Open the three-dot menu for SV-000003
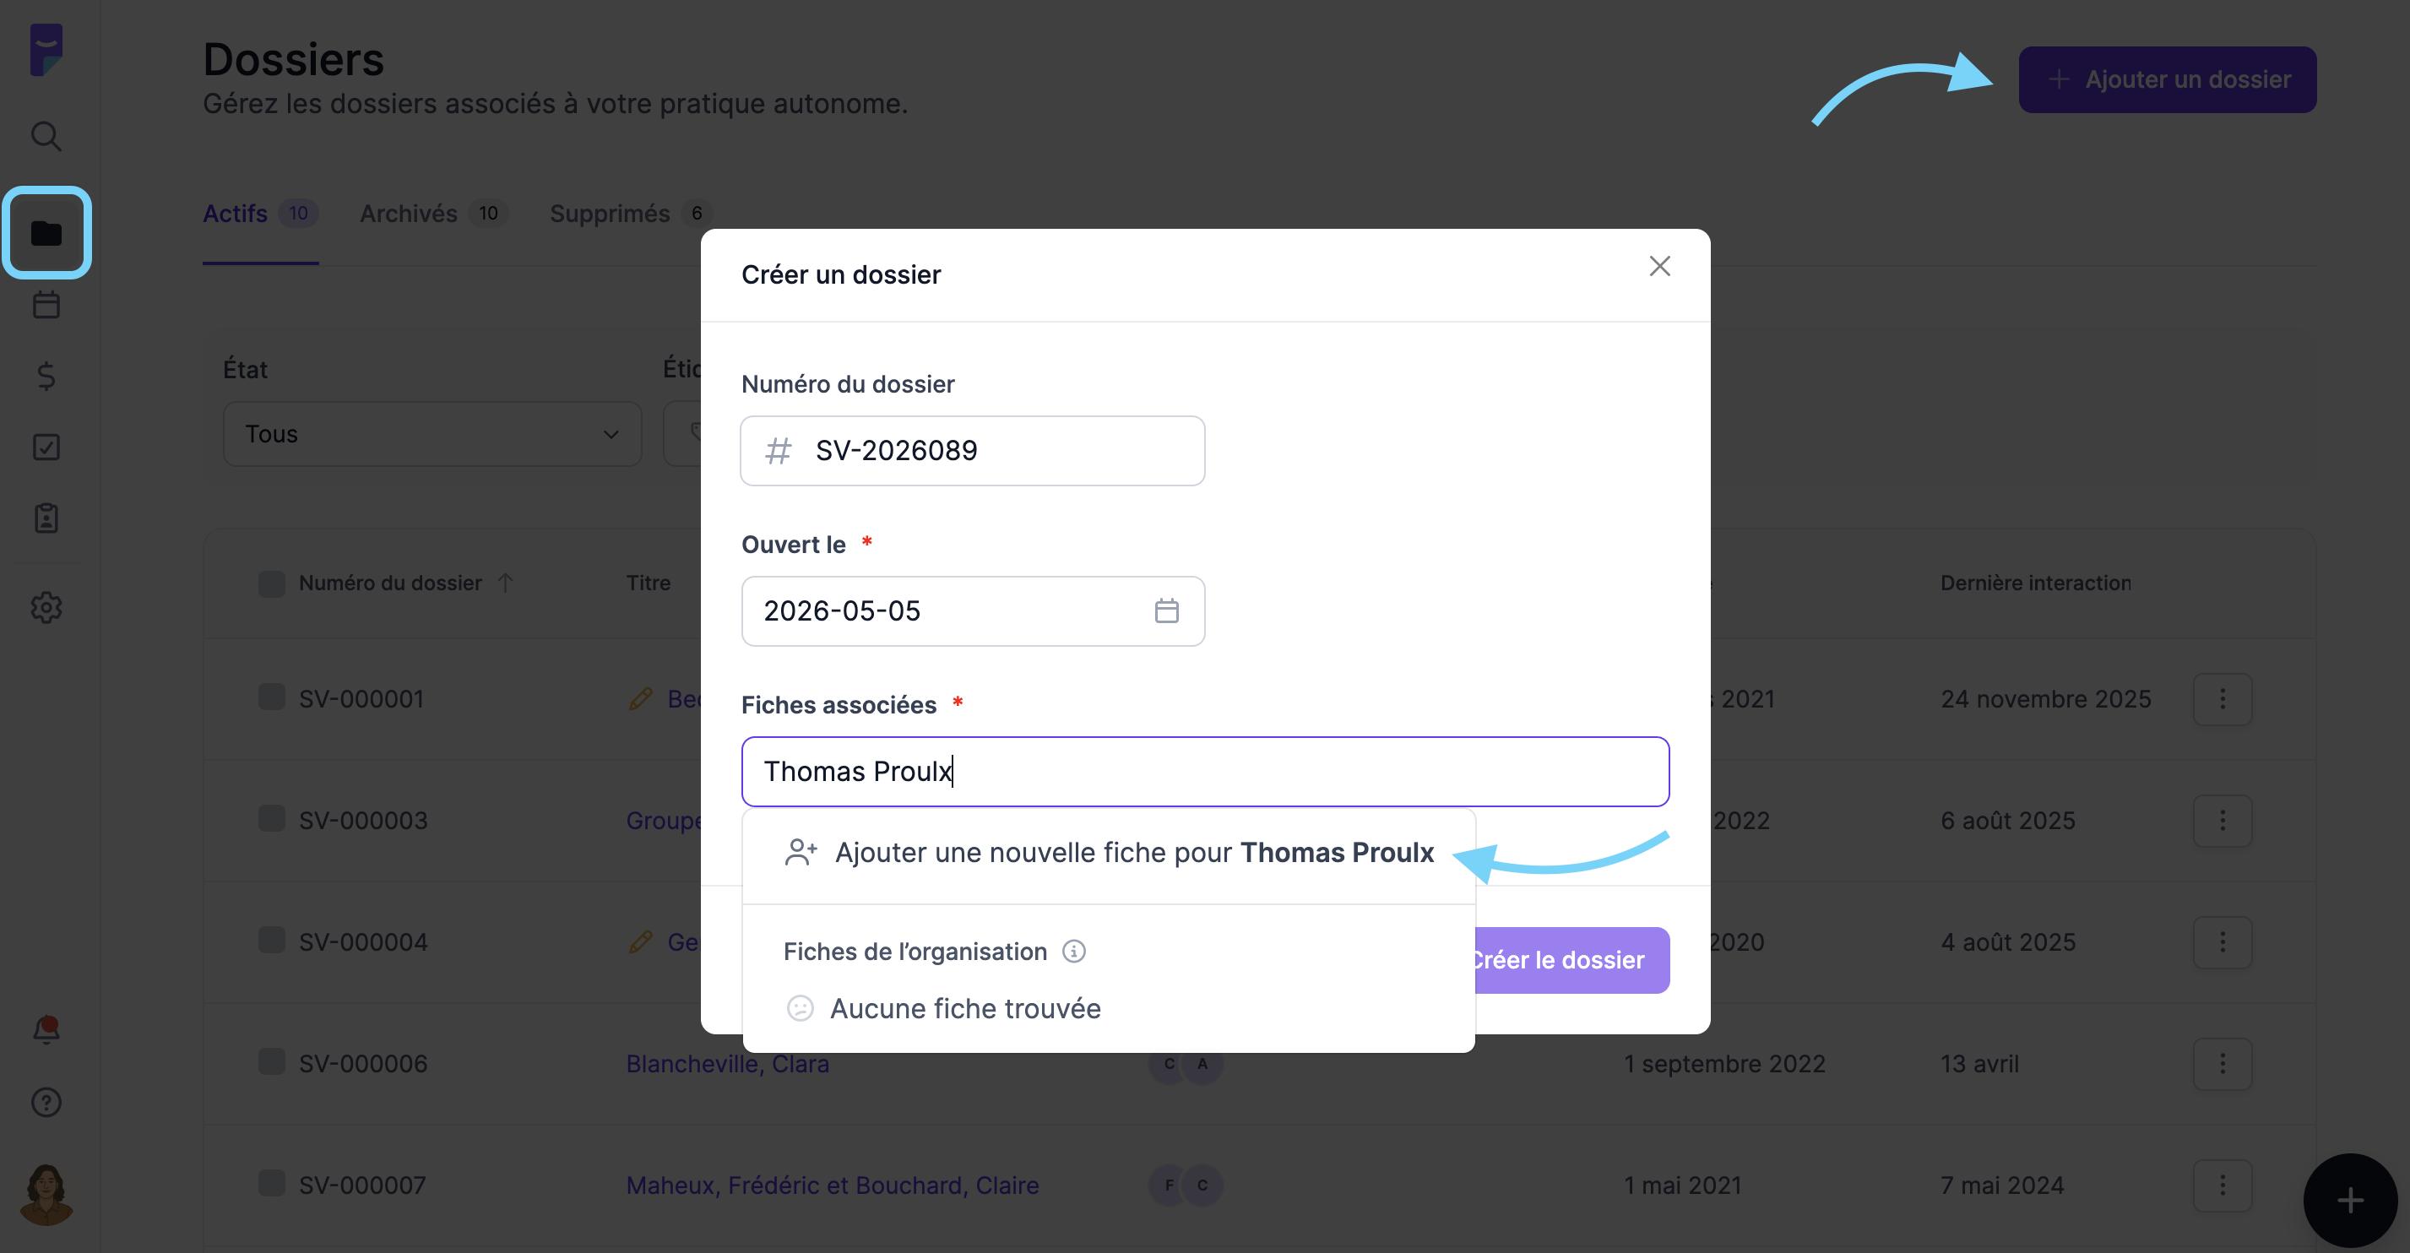Viewport: 2410px width, 1253px height. coord(2222,821)
